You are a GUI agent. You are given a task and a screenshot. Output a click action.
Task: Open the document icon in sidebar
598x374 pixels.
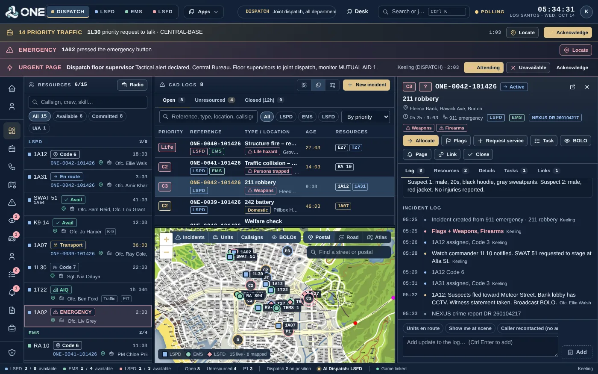[12, 310]
